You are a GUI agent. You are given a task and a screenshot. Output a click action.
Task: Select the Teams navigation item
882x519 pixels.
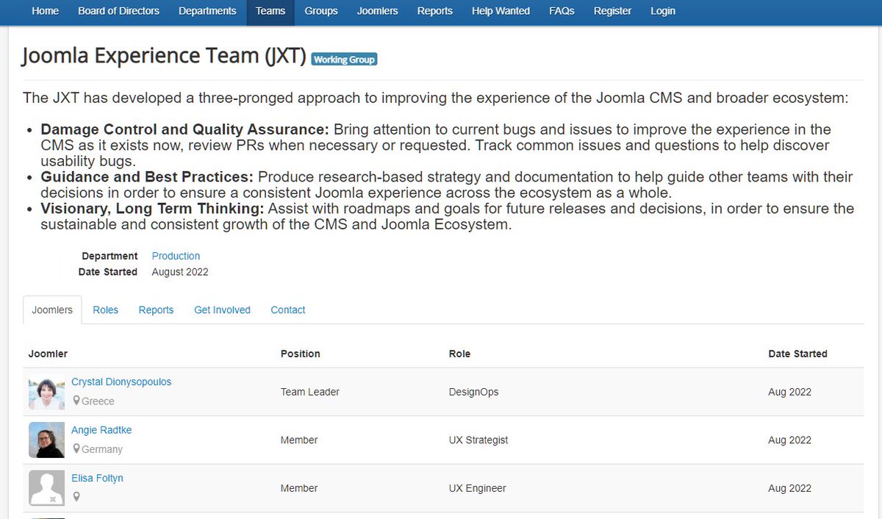[x=270, y=11]
